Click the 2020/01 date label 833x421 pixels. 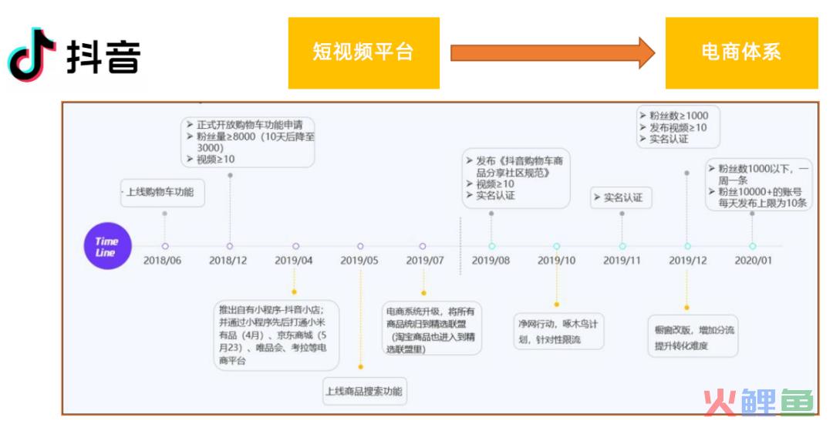tap(754, 261)
